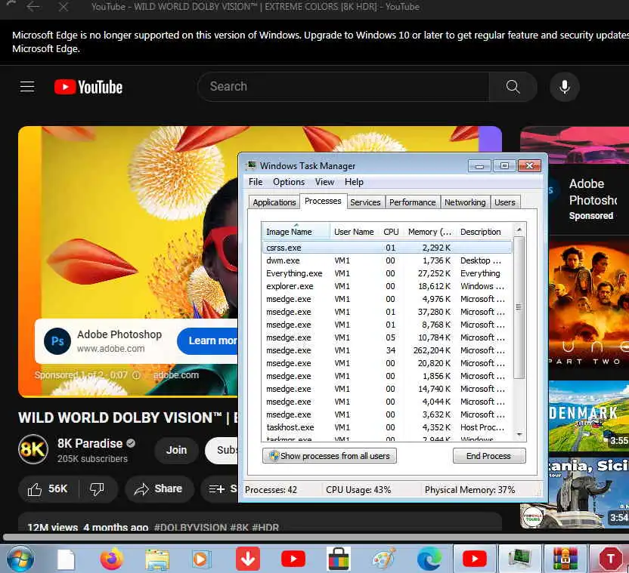Viewport: 629px width, 573px height.
Task: Sort processes by Image Name column
Action: click(x=296, y=232)
